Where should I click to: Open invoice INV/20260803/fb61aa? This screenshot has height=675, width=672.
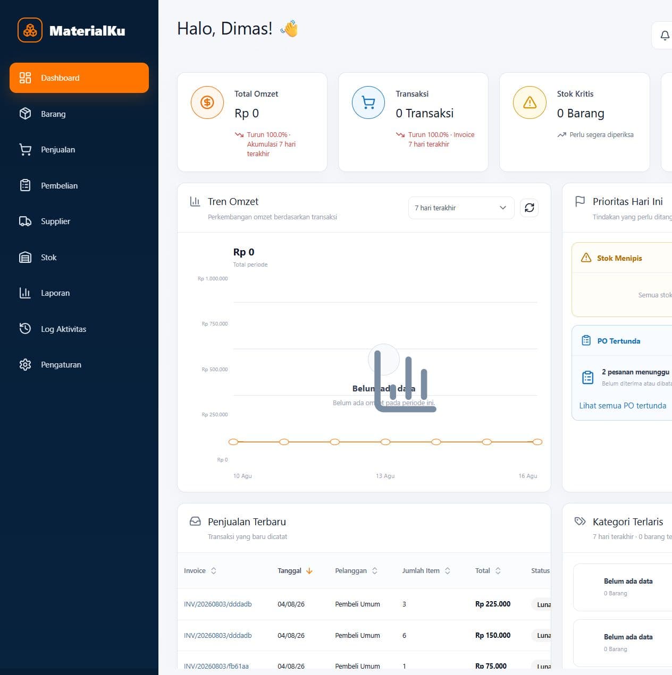[216, 666]
